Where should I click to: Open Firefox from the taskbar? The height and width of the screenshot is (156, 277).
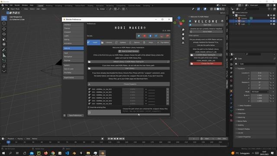(x=46, y=153)
